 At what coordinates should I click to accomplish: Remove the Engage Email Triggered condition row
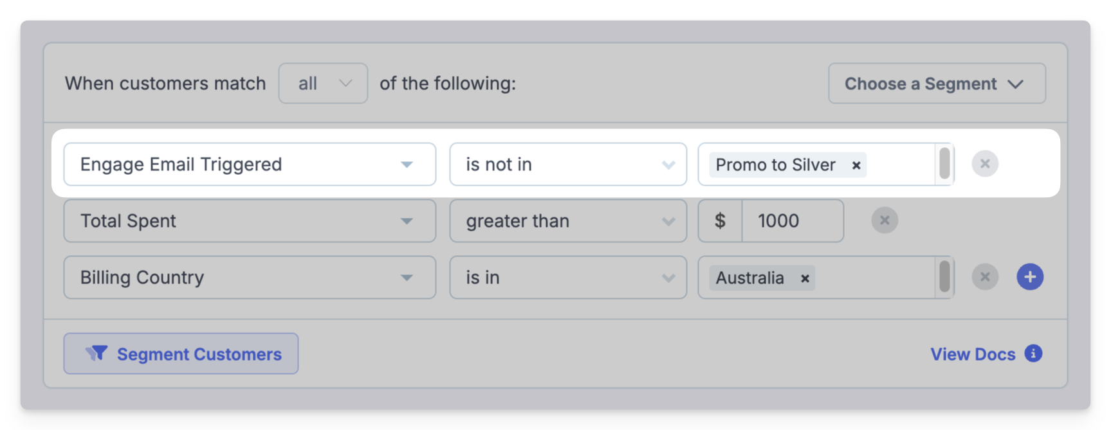984,164
